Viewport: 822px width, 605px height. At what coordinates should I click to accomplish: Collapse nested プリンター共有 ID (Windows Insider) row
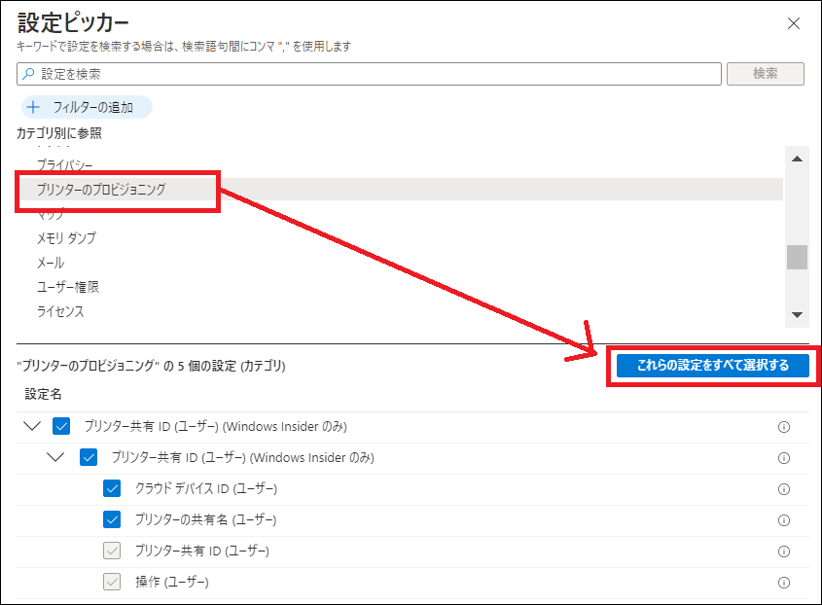point(55,457)
